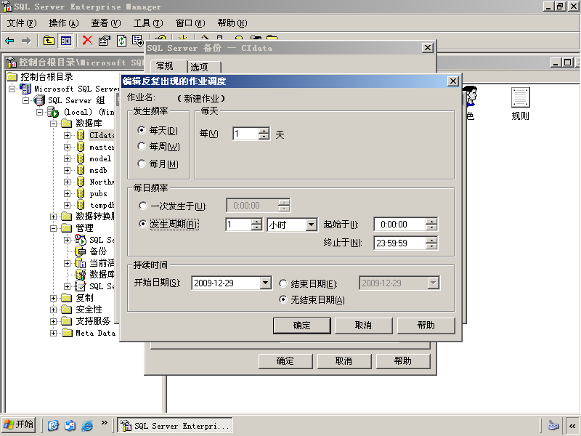Select the CIdata database icon in tree
Viewport: 581px width, 436px height.
tap(81, 135)
